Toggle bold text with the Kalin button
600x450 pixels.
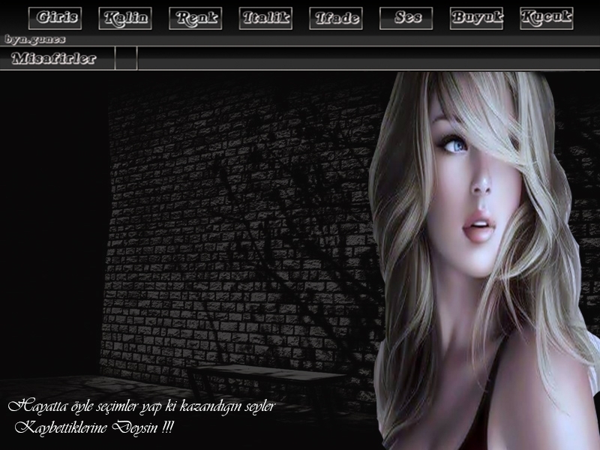click(x=125, y=18)
